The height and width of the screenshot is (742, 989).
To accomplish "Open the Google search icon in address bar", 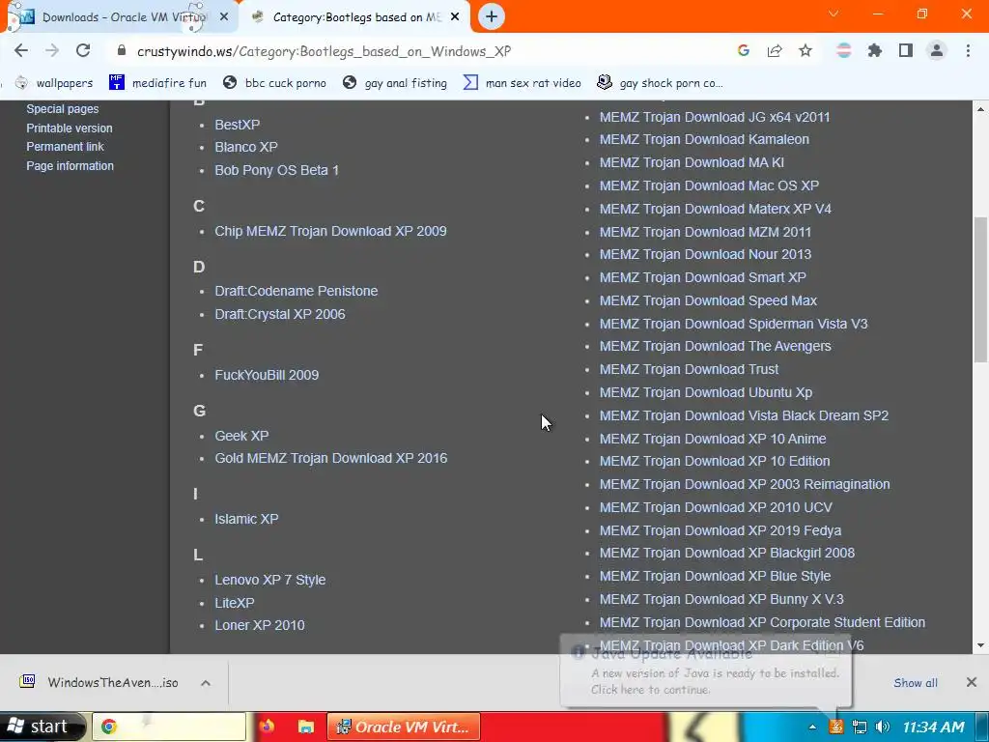I will 744,50.
